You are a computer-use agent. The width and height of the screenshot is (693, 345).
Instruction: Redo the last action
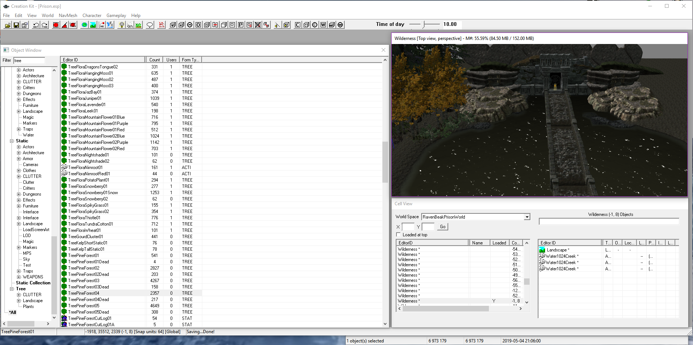pos(44,25)
